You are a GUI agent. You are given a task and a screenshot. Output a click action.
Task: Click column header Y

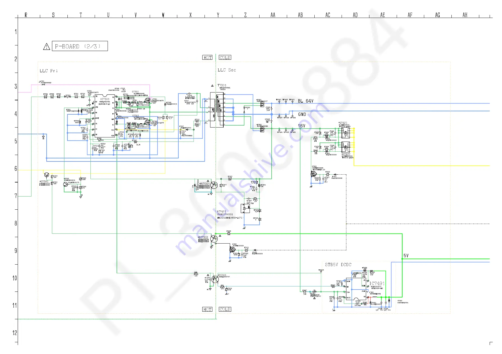(x=218, y=15)
